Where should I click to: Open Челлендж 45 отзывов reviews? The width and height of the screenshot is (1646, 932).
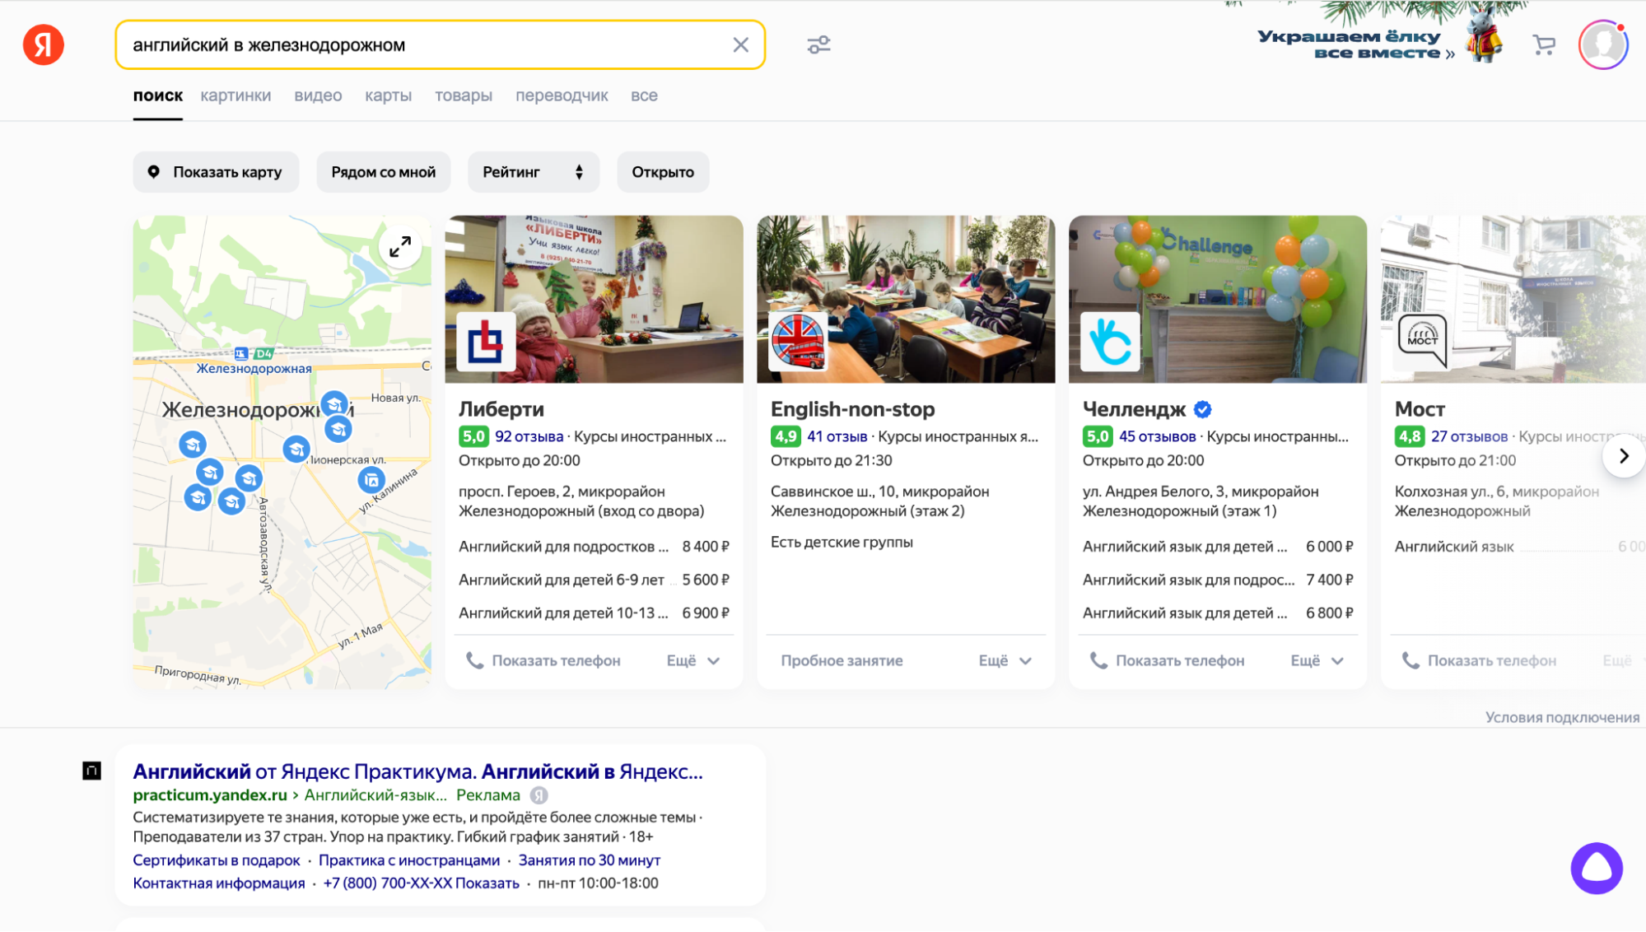click(1157, 436)
